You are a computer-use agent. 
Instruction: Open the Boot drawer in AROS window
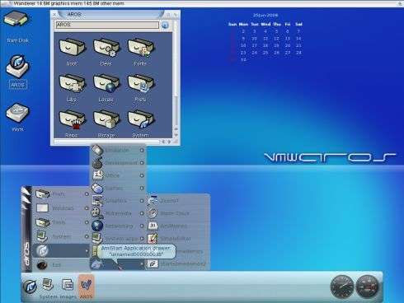pos(72,49)
